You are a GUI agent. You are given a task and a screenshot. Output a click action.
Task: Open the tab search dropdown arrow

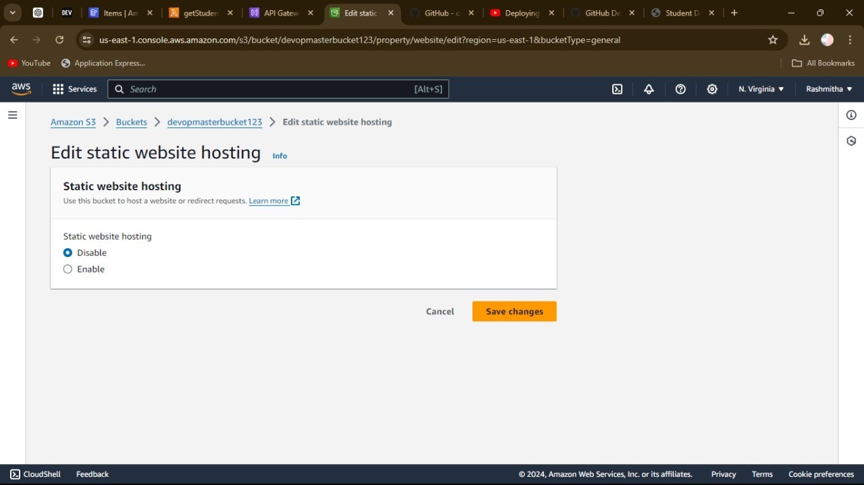coord(12,13)
